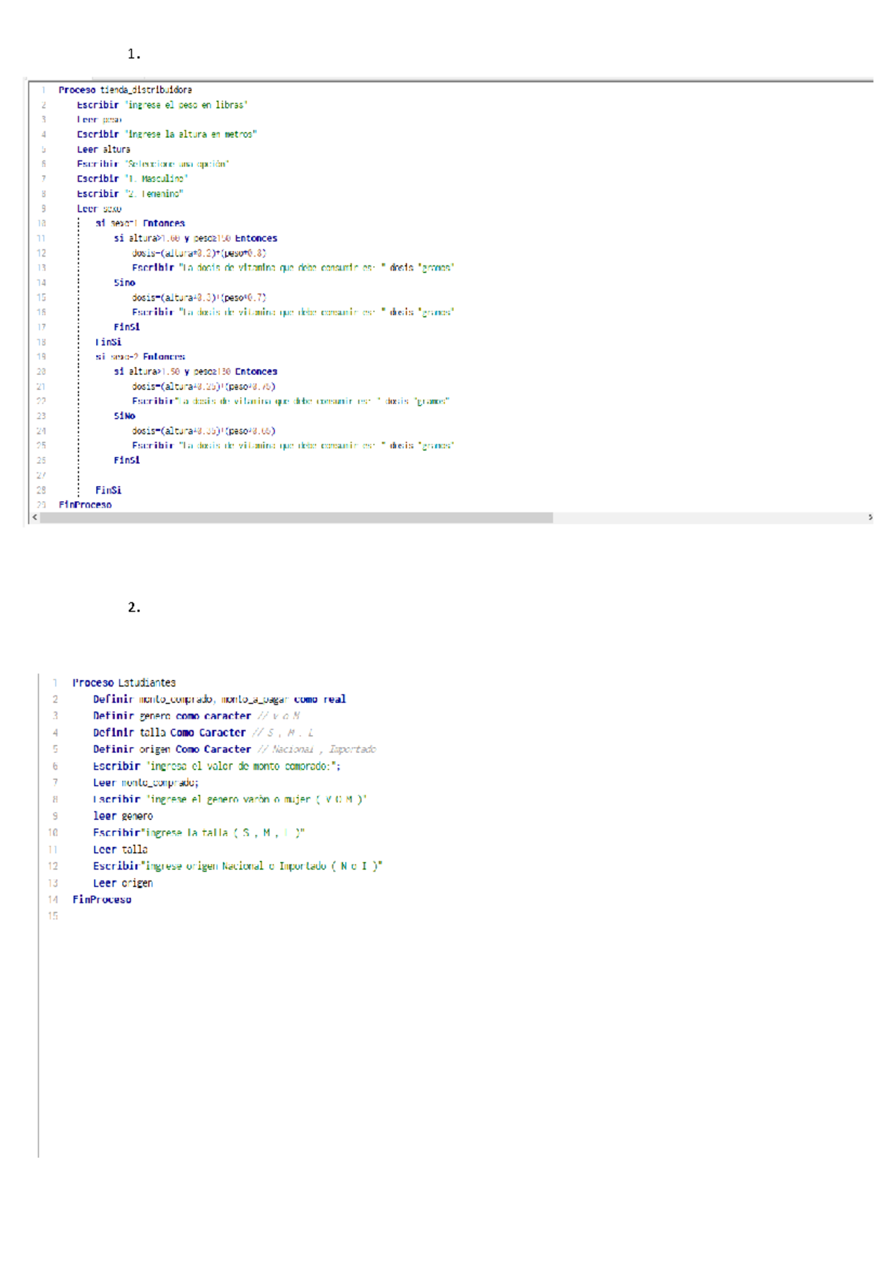
Task: Click the 'Leer sexo' statement
Action: point(98,209)
